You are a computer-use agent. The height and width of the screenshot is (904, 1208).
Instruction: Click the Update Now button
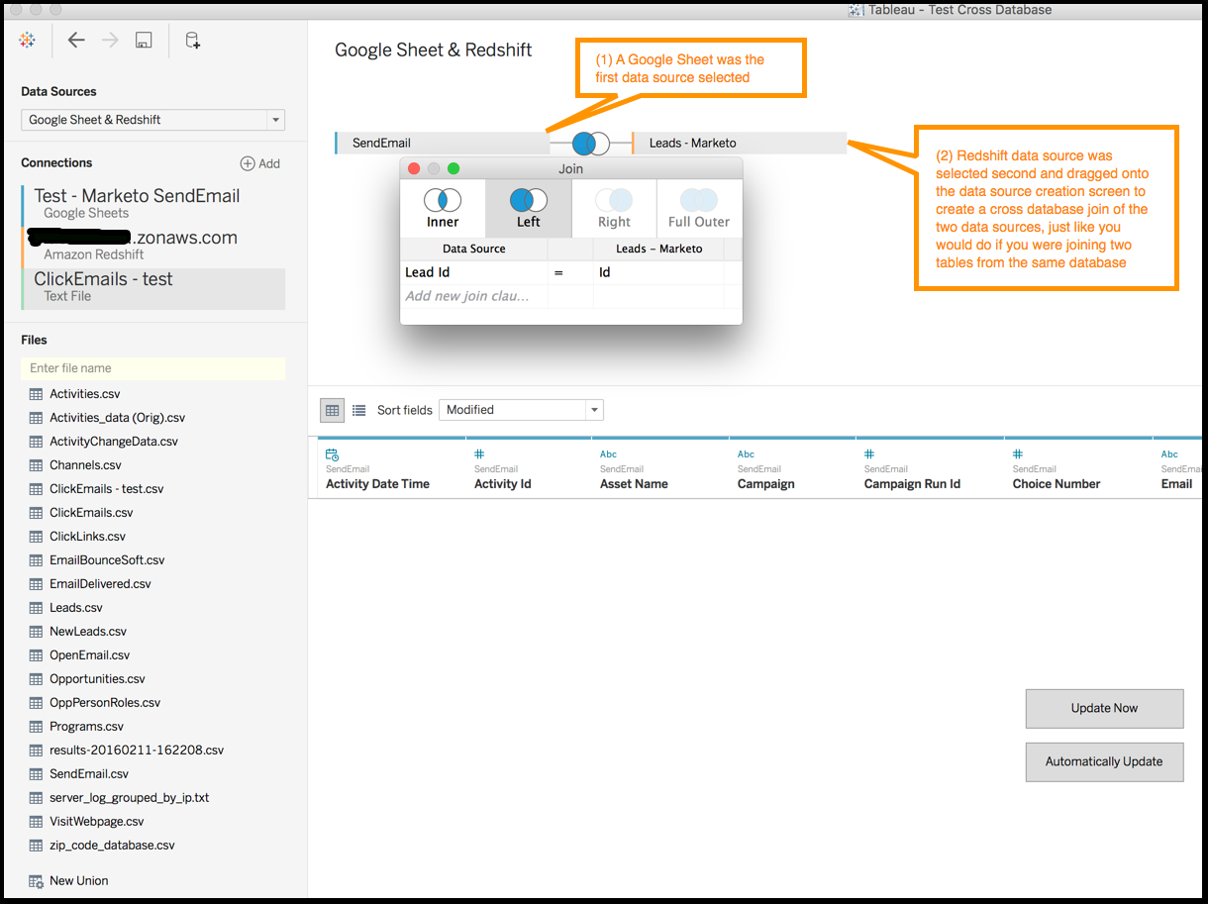1104,708
